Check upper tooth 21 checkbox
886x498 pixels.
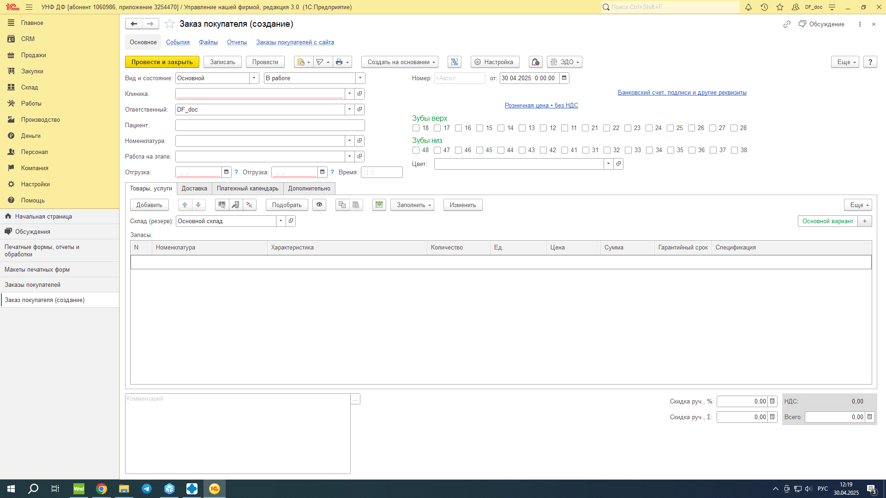[x=586, y=128]
